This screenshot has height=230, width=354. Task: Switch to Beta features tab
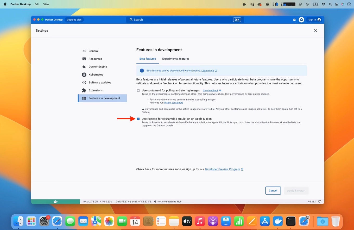pos(148,59)
